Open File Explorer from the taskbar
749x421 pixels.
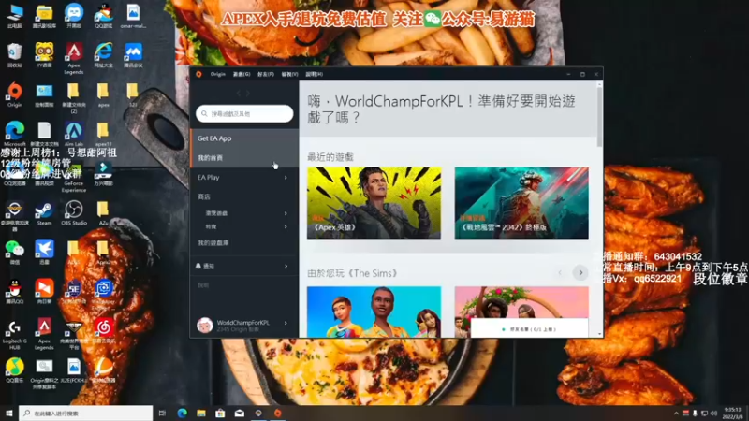pyautogui.click(x=201, y=414)
